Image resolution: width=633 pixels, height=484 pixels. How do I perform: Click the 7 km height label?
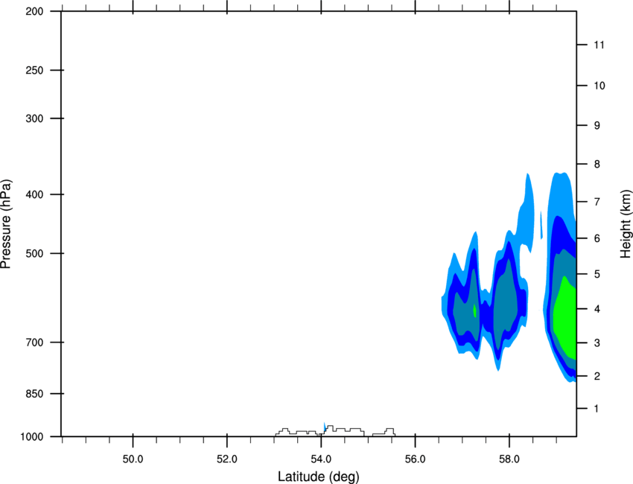pyautogui.click(x=597, y=202)
